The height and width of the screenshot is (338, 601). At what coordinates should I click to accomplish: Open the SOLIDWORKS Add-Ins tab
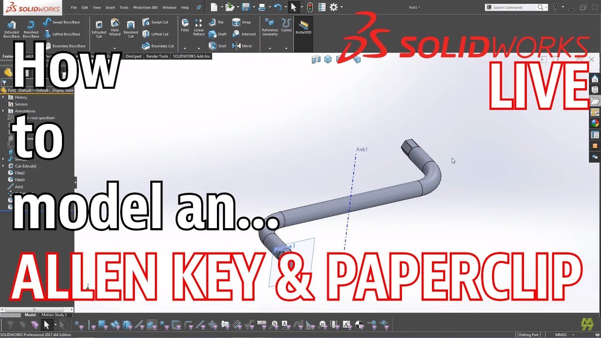pos(191,56)
